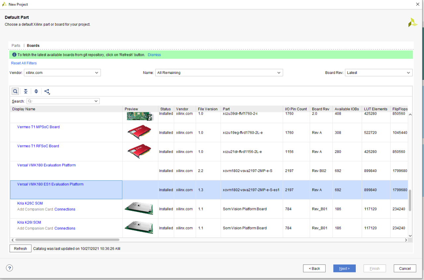Open the Vendor dropdown showing xilinx.com
Image resolution: width=424 pixels, height=280 pixels.
62,73
